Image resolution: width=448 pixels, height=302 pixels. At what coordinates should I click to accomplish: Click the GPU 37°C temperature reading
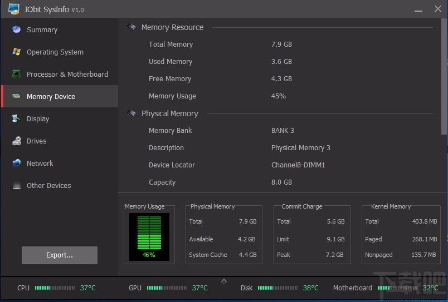click(x=199, y=288)
